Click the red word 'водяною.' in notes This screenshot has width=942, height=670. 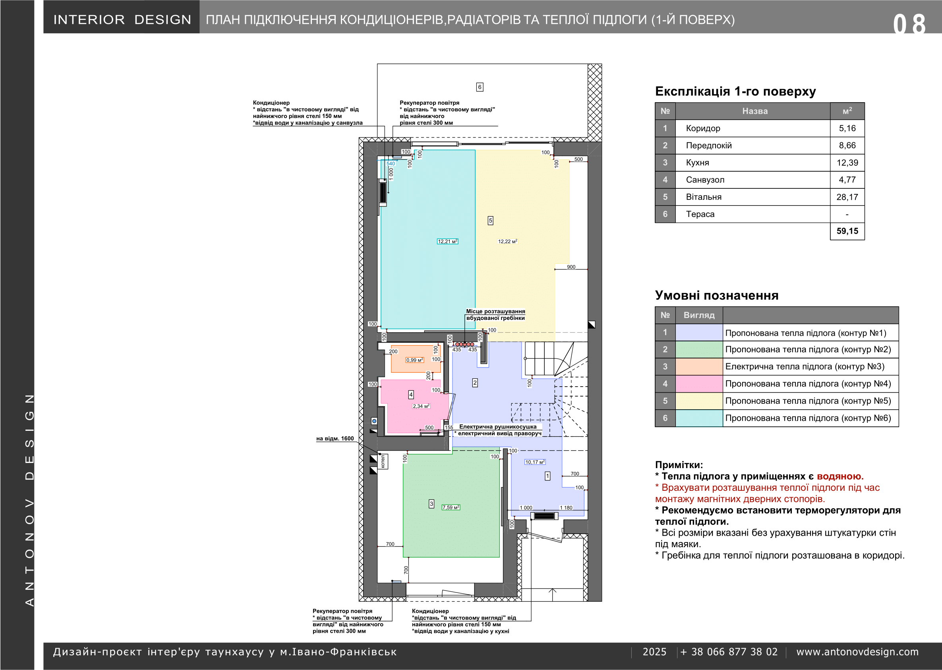pos(840,476)
